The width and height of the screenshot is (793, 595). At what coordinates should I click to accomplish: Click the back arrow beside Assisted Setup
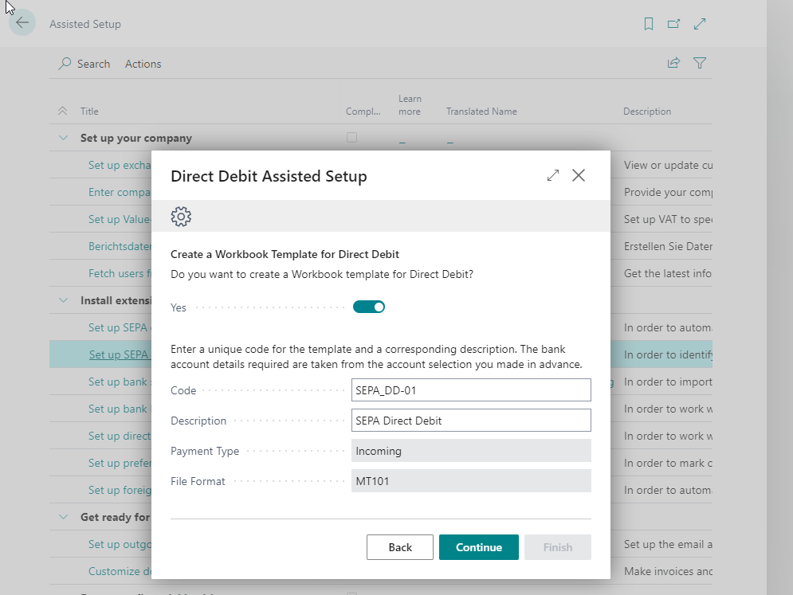pos(22,22)
